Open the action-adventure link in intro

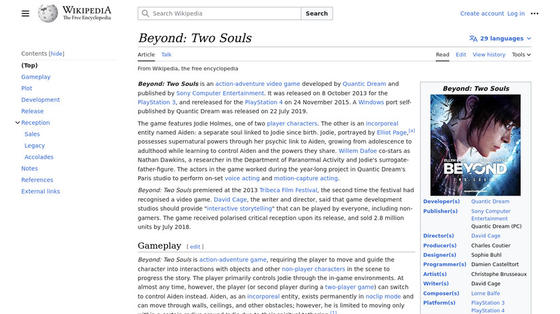239,84
